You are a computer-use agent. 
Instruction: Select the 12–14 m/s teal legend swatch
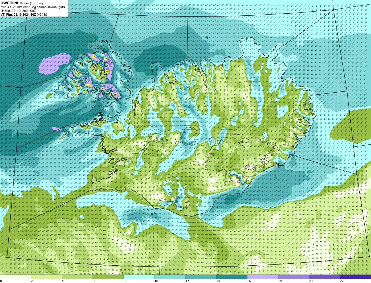coord(201,277)
